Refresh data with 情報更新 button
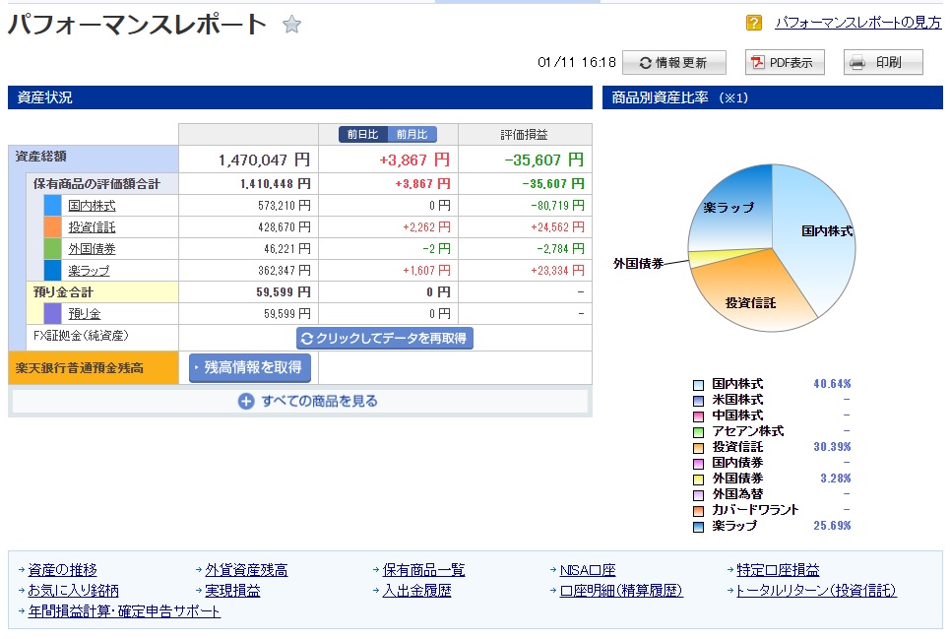 pyautogui.click(x=673, y=62)
